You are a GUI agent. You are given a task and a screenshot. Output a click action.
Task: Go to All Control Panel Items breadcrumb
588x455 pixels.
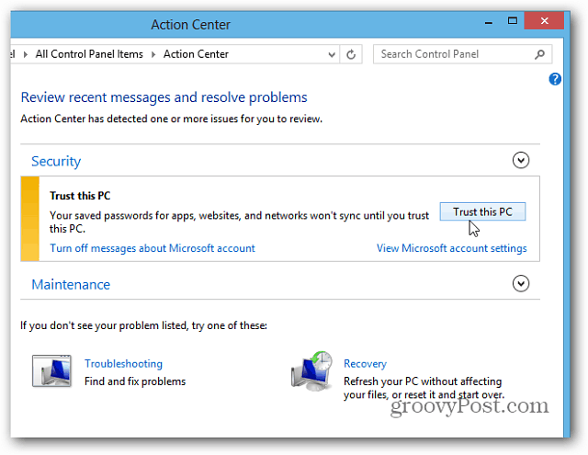coord(89,54)
